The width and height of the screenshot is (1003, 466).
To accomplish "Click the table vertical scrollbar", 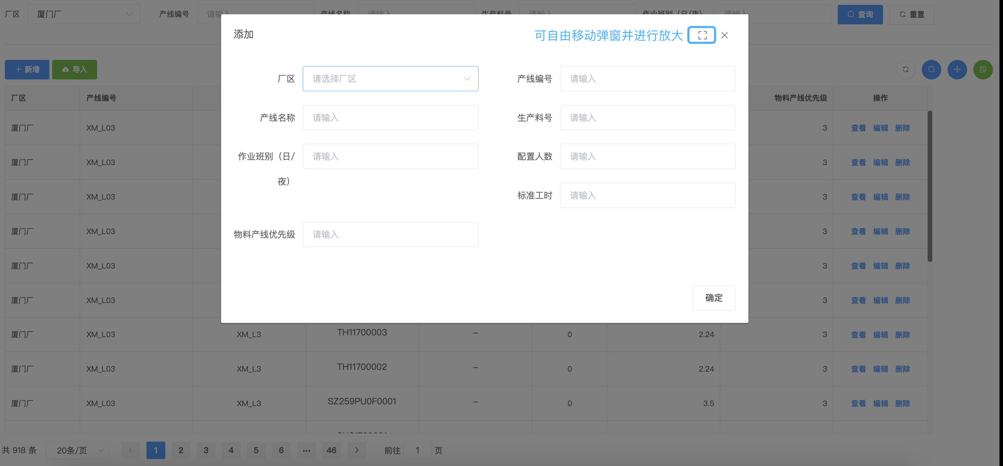I will [x=930, y=187].
